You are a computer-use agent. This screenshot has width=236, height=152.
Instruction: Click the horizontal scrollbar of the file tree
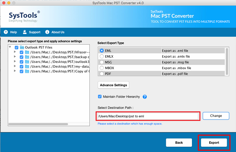38,124
